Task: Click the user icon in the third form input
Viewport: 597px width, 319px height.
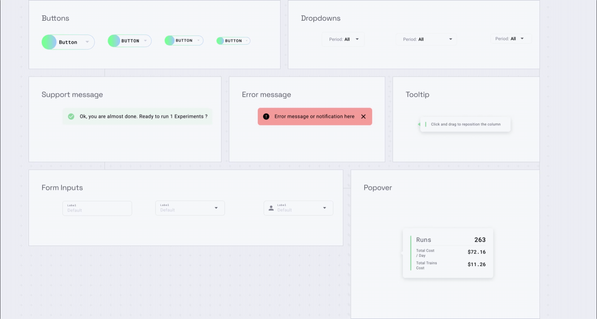Action: (x=271, y=208)
